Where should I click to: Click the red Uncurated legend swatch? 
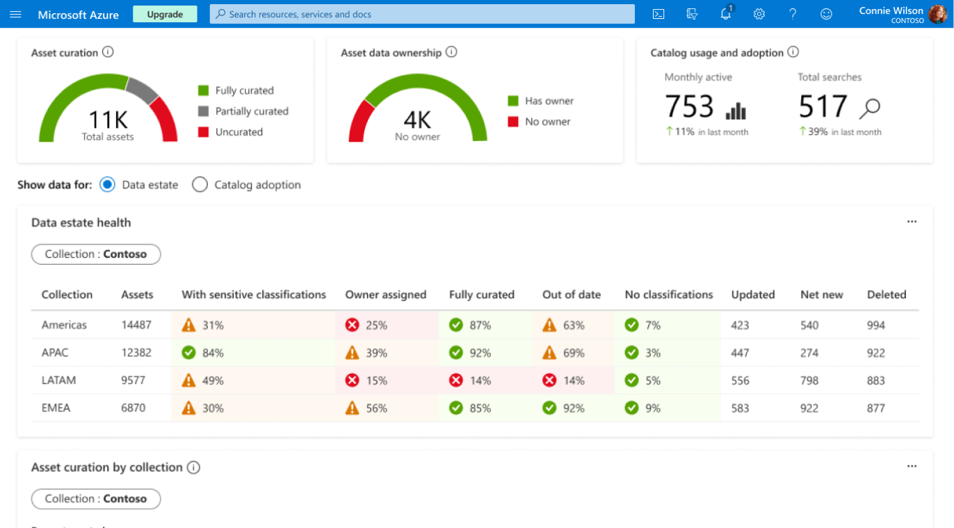[x=203, y=132]
